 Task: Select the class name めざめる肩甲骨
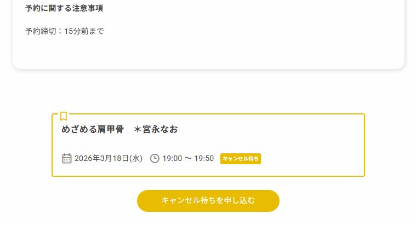(x=93, y=130)
